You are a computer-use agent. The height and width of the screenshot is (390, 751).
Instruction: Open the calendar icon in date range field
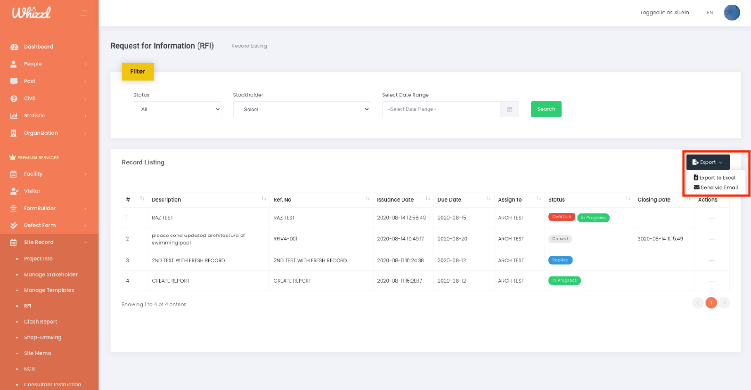(509, 109)
